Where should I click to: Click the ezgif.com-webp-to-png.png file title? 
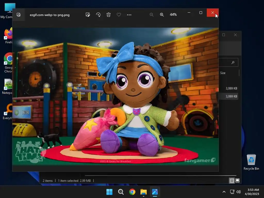coord(50,15)
